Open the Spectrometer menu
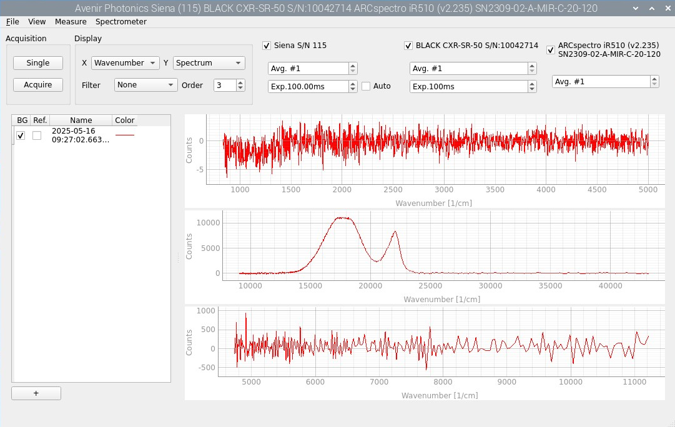675x427 pixels. pos(121,21)
